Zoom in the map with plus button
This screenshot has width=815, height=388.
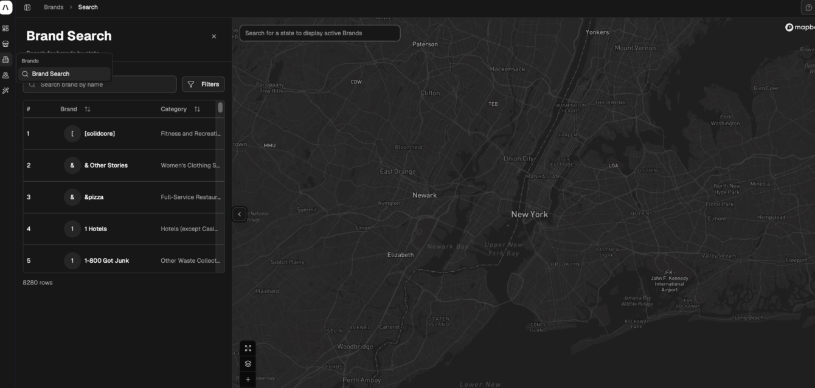click(248, 379)
